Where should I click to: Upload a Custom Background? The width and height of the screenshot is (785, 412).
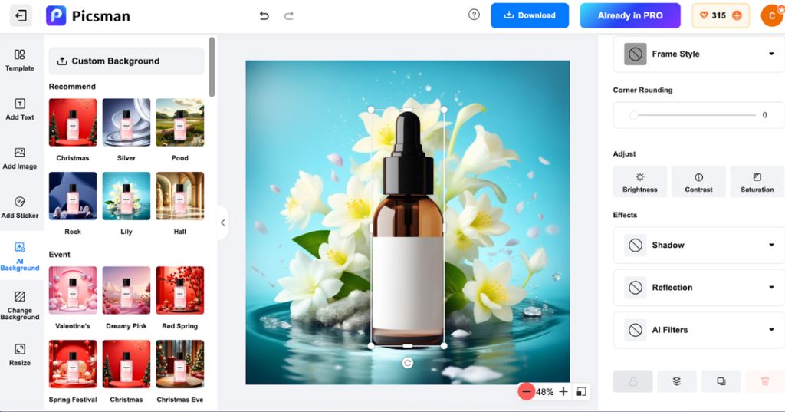point(126,61)
